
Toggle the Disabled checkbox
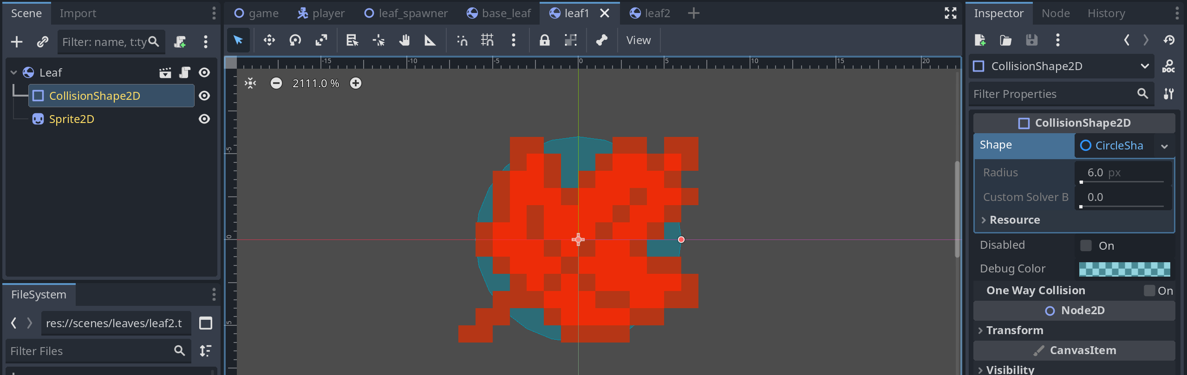point(1086,246)
